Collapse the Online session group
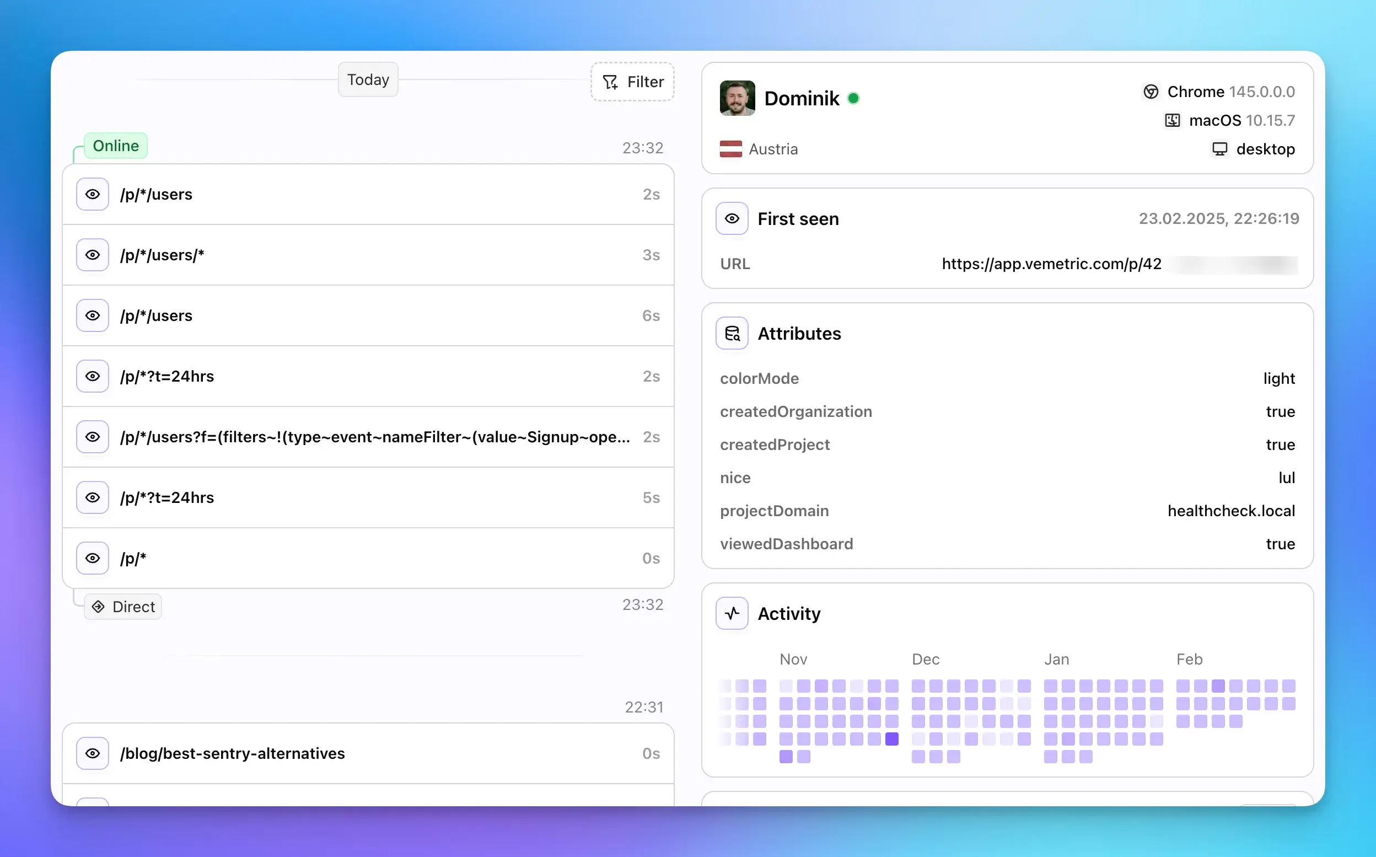The width and height of the screenshot is (1376, 857). coord(116,146)
